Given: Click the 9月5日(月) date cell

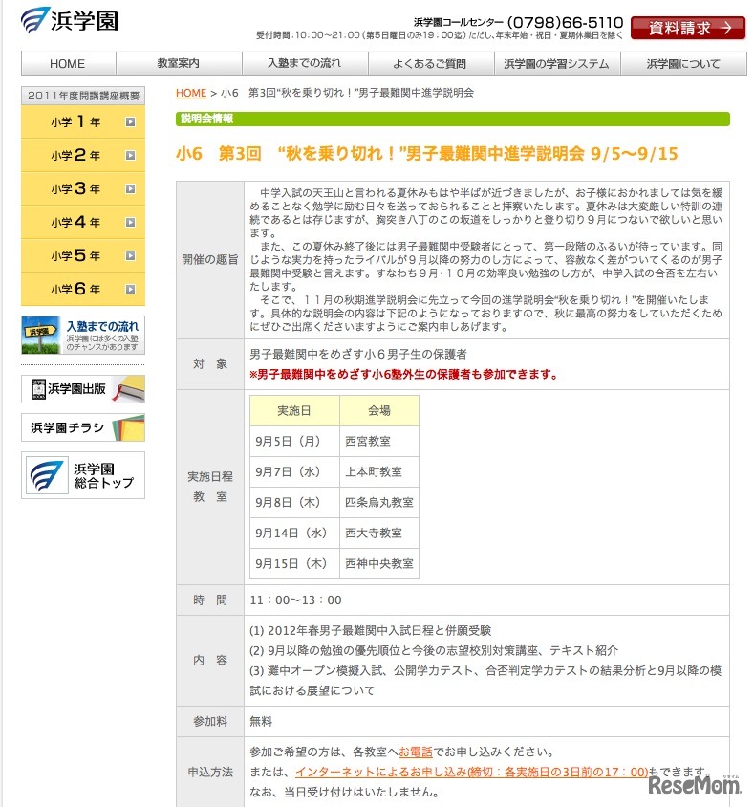Looking at the screenshot, I should click(294, 441).
